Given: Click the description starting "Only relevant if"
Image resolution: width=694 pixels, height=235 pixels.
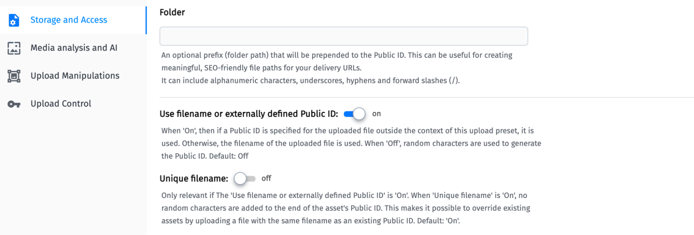Looking at the screenshot, I should (345, 208).
